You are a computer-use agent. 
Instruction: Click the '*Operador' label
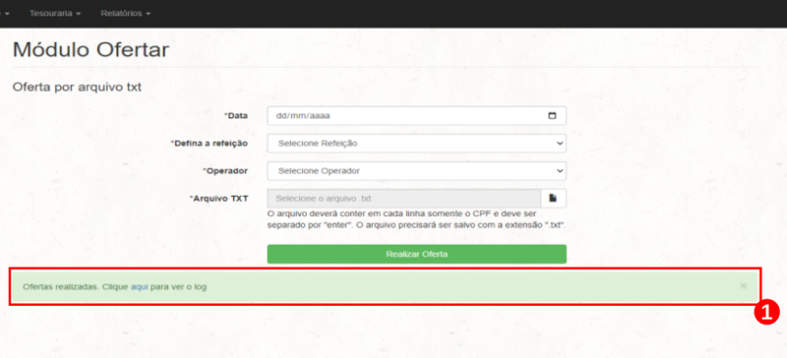(x=225, y=171)
